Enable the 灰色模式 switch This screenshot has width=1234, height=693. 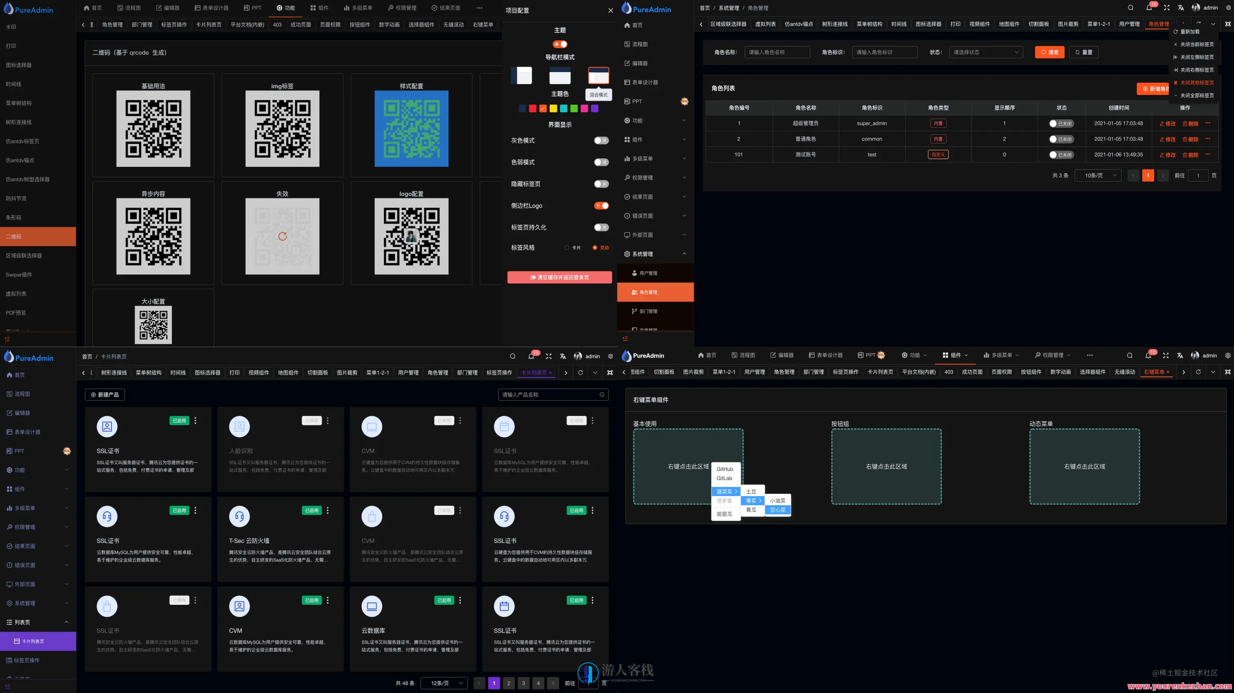click(x=601, y=140)
